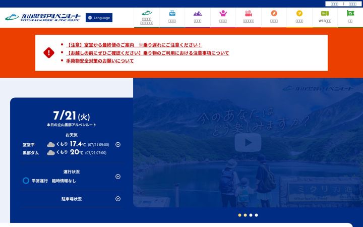Expand the 駐車場状況 parking status arrow
This screenshot has height=227, width=363.
118,199
